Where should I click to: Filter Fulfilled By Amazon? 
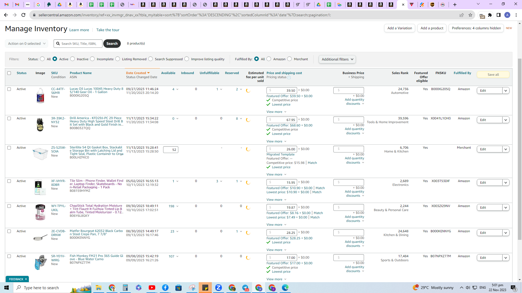[x=269, y=59]
